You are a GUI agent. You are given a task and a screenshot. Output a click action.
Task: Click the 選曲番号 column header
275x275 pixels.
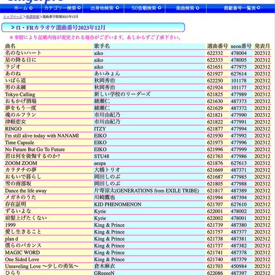click(x=218, y=46)
